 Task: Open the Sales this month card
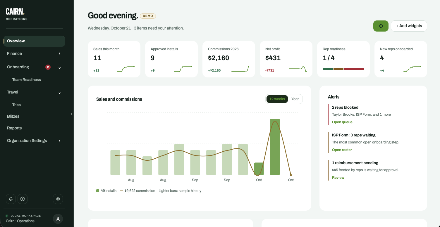114,59
